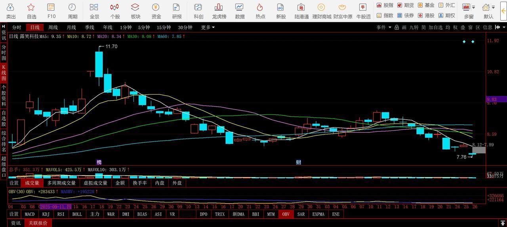Toggle the 均 moving average lines

pyautogui.click(x=448, y=27)
